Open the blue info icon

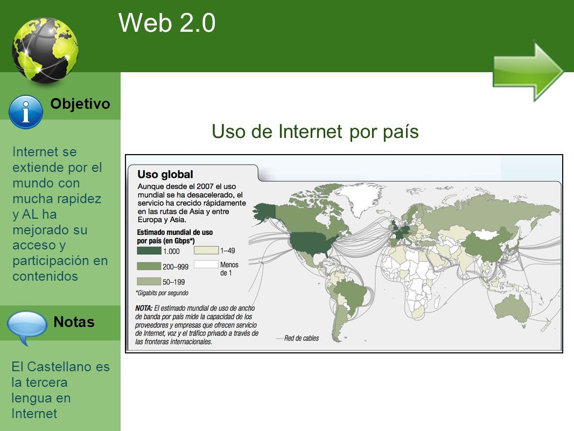(x=26, y=112)
